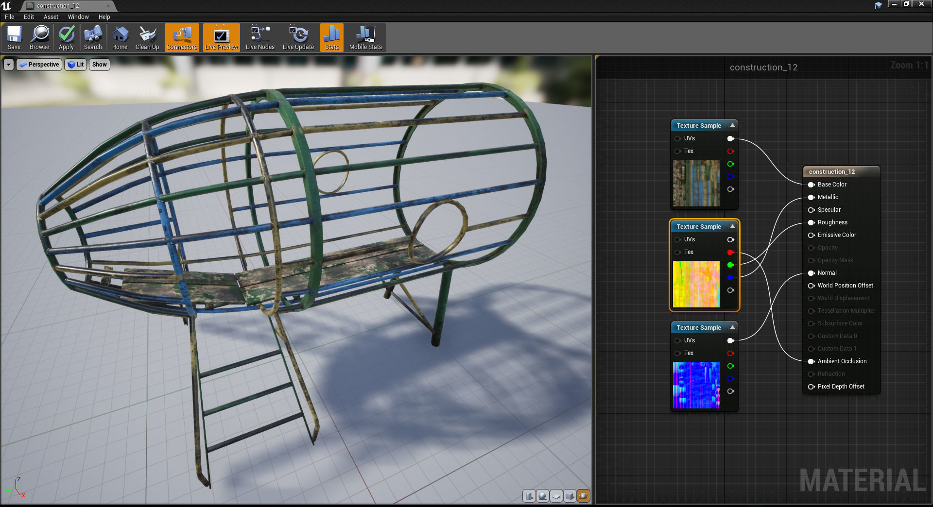Open the Edit menu
This screenshot has height=507, width=933.
[x=29, y=17]
